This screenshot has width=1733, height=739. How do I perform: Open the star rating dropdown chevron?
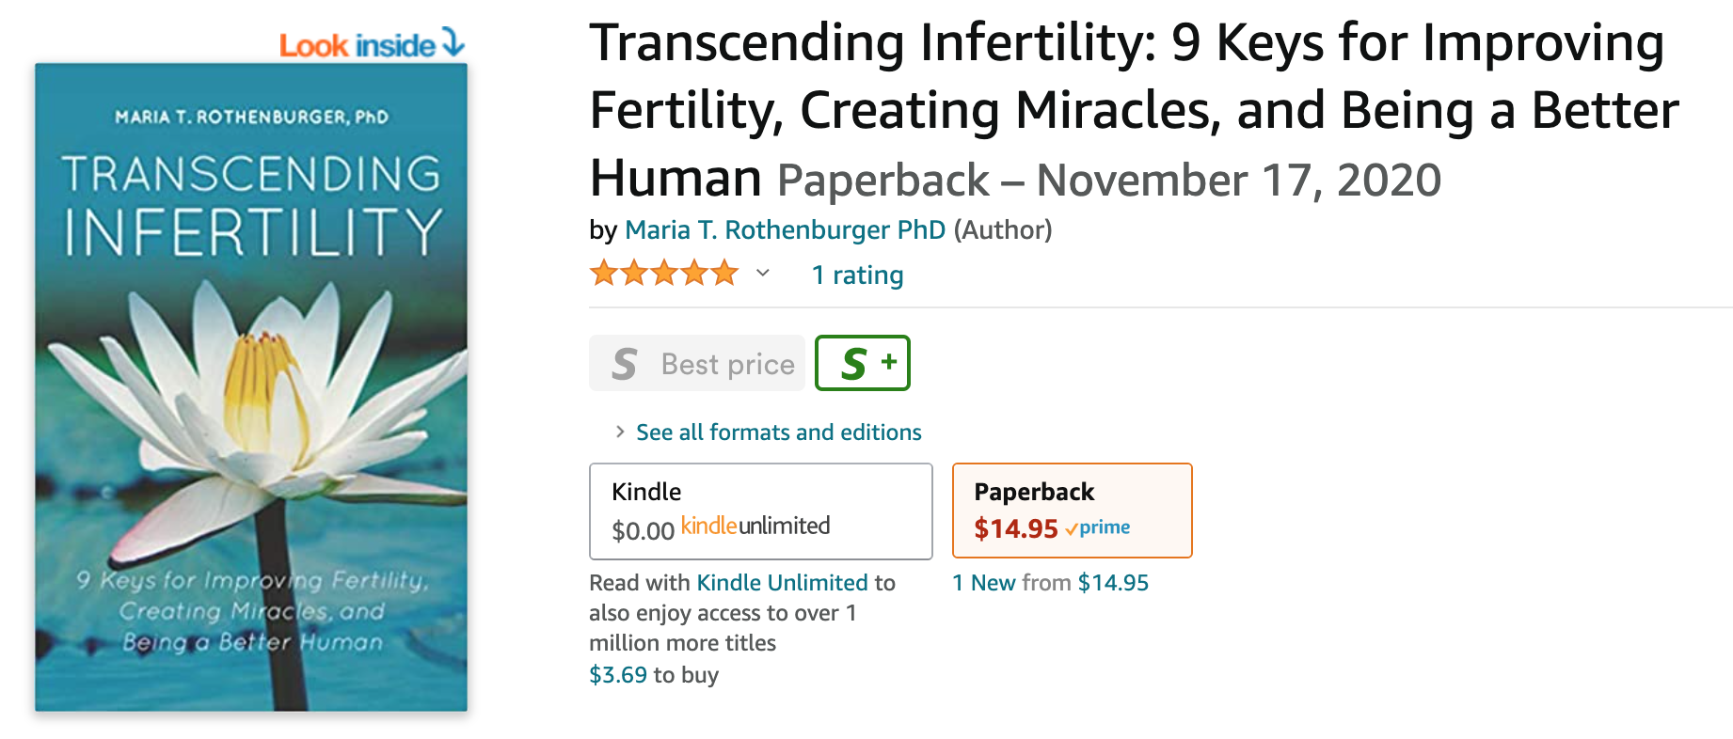[x=763, y=274]
